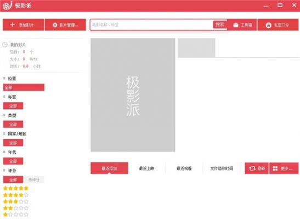The height and width of the screenshot is (219, 300).
Task: Collapse the 国家/地区 section
Action: tap(4, 134)
